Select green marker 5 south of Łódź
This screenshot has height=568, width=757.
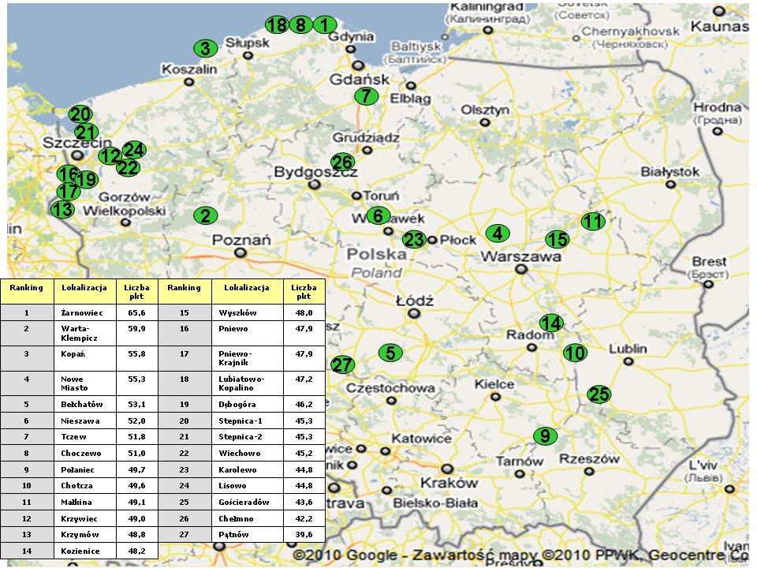(x=390, y=353)
